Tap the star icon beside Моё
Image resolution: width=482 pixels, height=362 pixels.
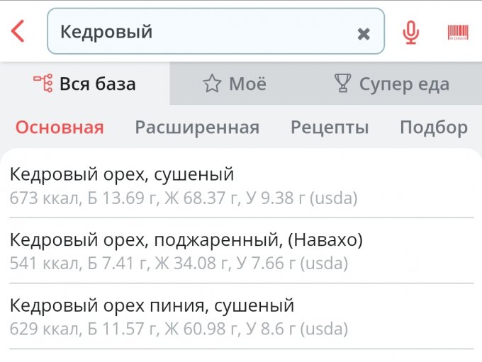pos(212,84)
